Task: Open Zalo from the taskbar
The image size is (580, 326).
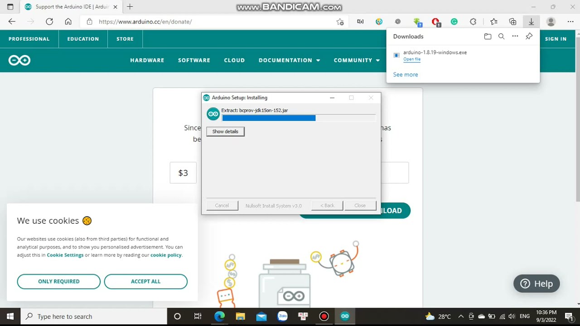Action: coord(282,316)
